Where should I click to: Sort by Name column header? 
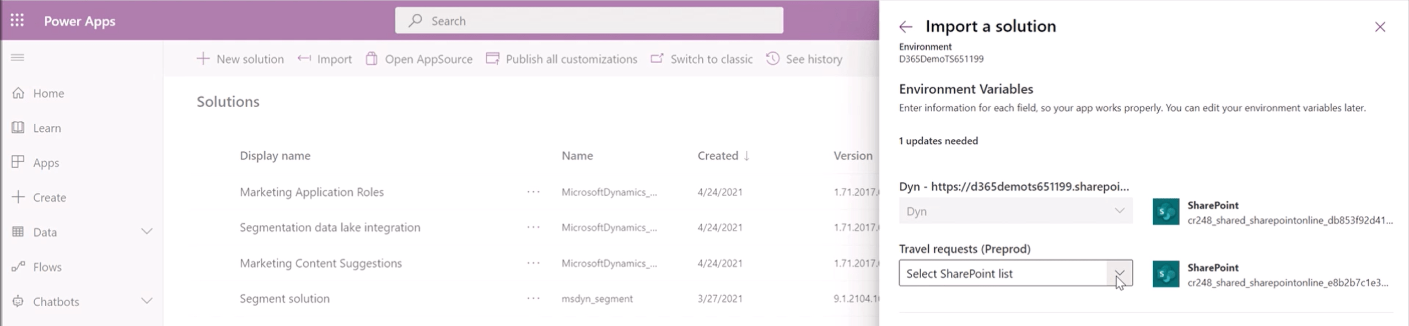[x=577, y=156]
